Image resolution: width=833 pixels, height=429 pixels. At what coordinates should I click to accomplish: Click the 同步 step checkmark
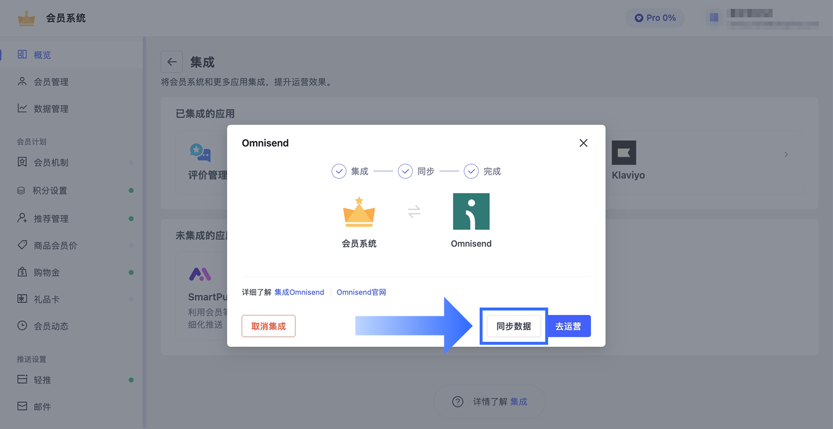pos(405,171)
